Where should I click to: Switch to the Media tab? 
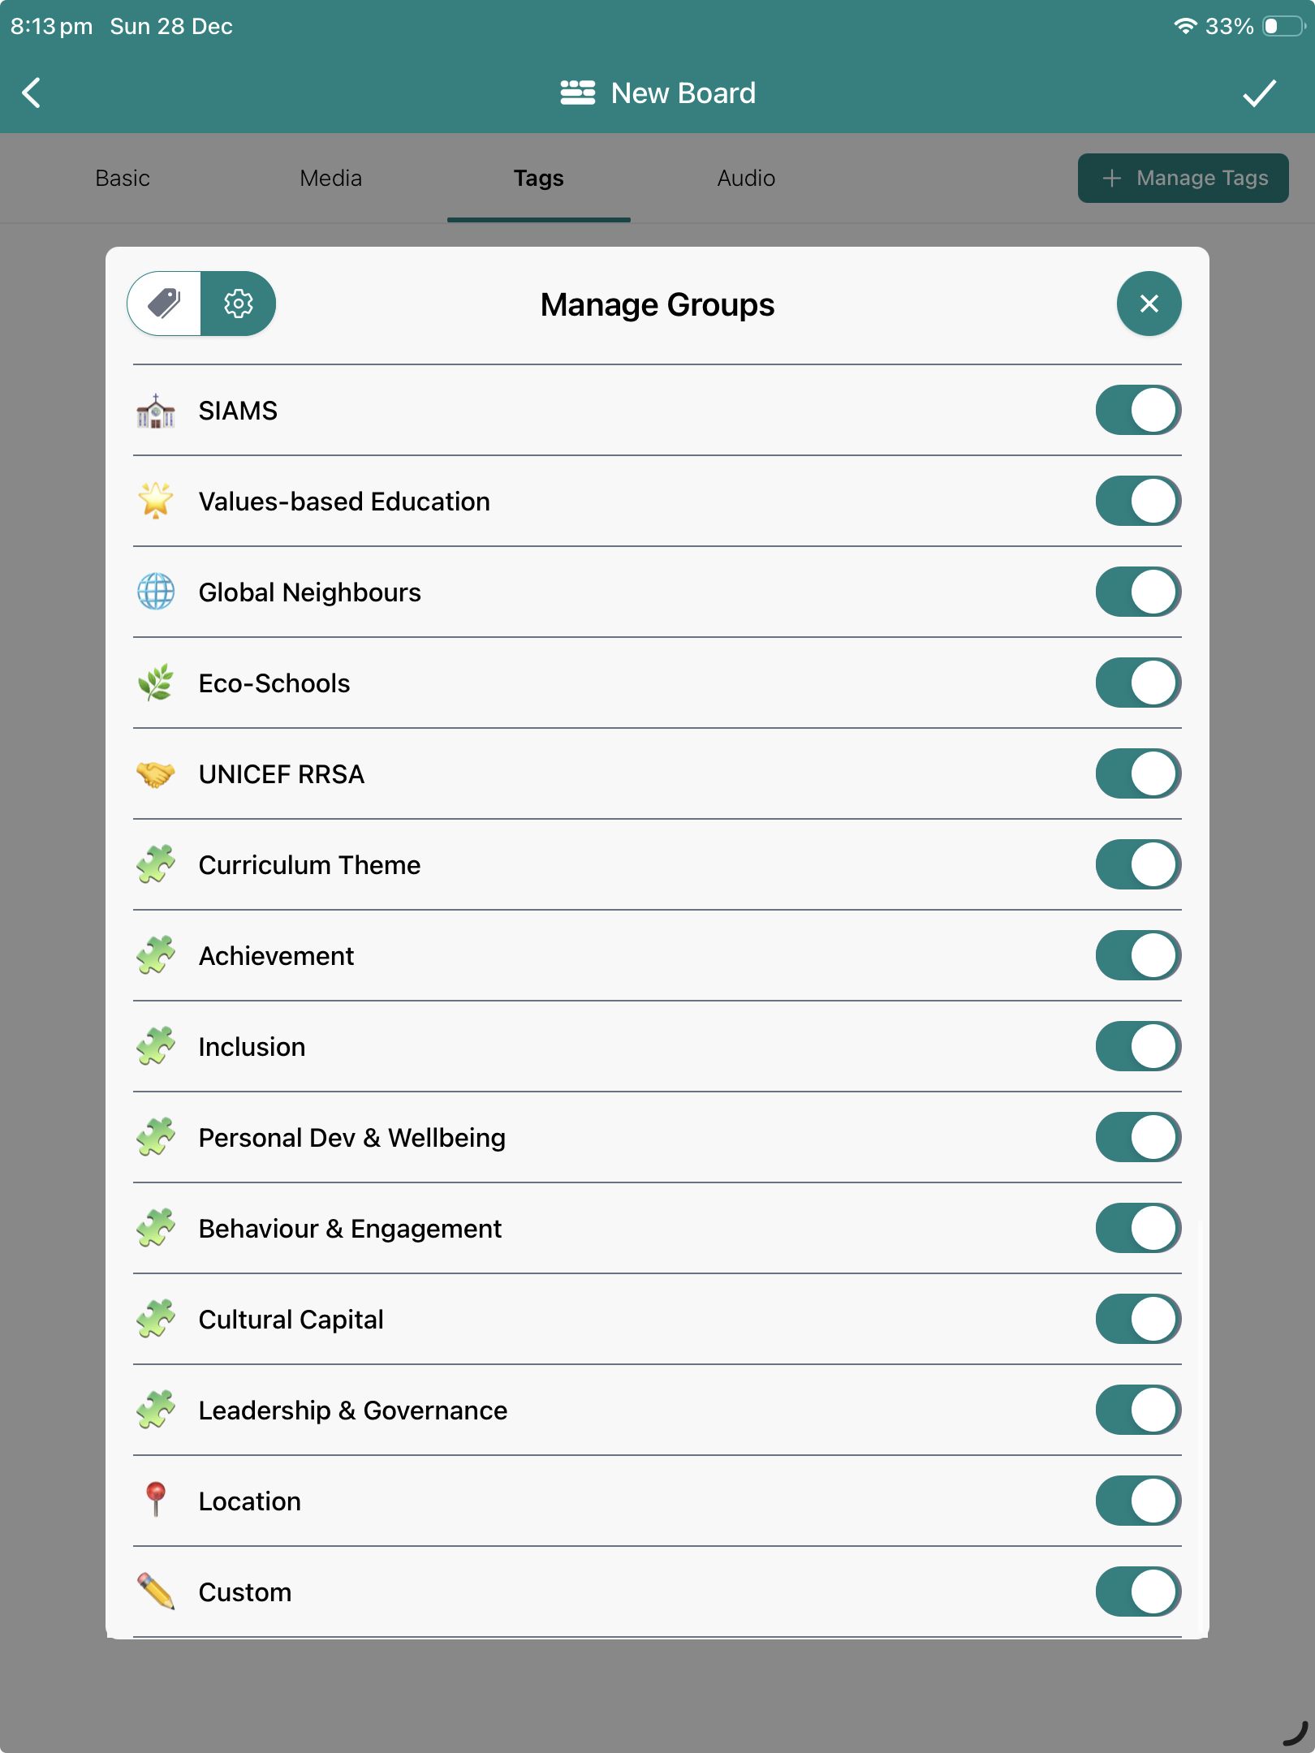click(330, 178)
